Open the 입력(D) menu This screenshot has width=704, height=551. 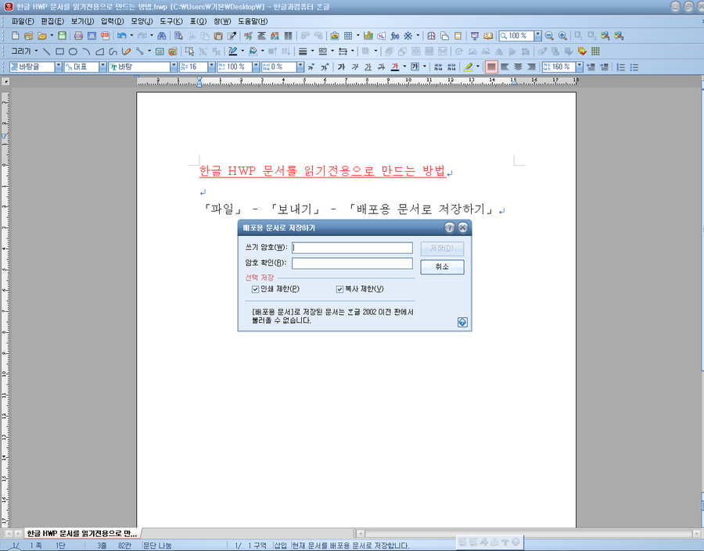112,21
